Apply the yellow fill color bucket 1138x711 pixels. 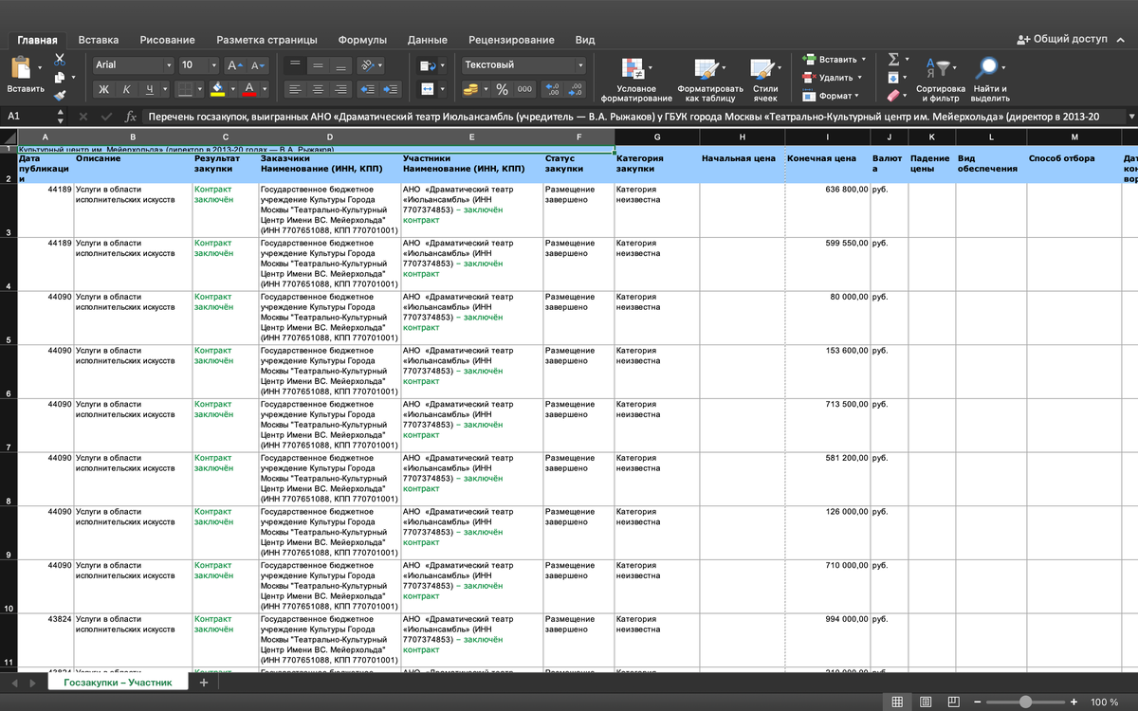[x=218, y=89]
